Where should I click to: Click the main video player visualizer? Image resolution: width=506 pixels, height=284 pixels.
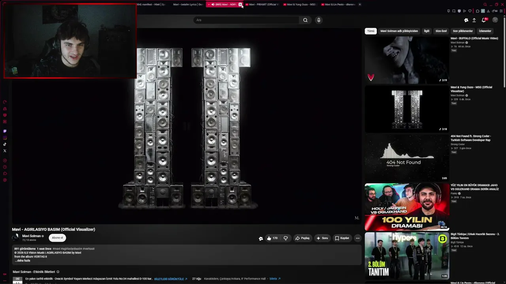click(x=187, y=126)
